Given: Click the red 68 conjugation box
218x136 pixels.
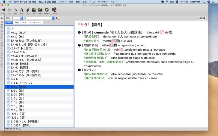Looking at the screenshot, I should [121, 50].
